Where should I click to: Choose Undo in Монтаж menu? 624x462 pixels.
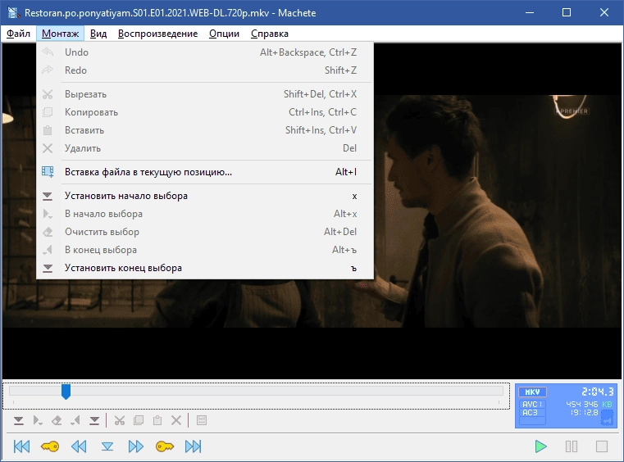pyautogui.click(x=204, y=52)
